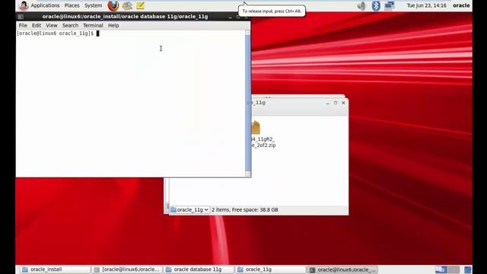Switch to oracle_install taskbar window
Viewport: 487px width, 274px height.
[x=55, y=269]
